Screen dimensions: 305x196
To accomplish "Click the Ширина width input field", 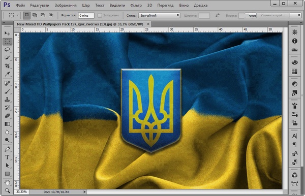I will (204, 16).
